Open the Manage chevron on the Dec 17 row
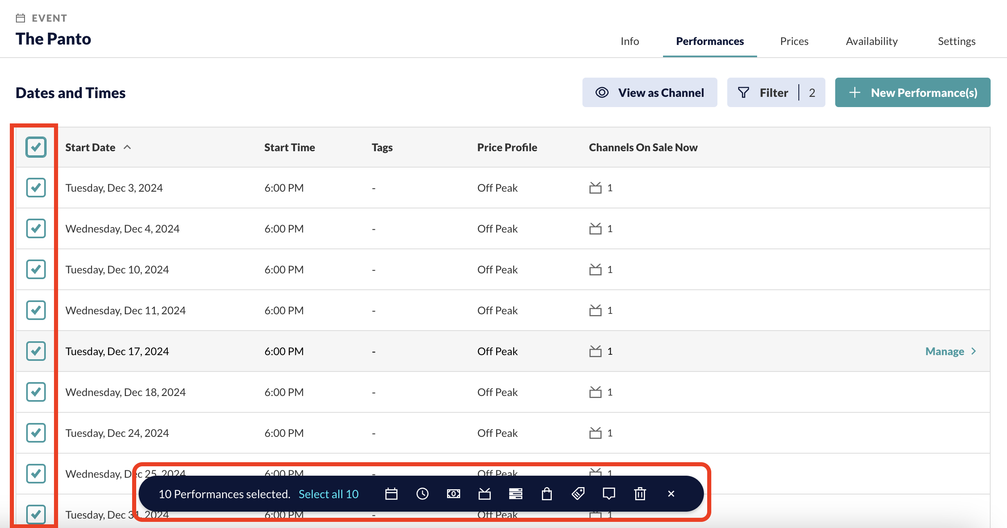Screen dimensions: 1007x528 (974, 351)
